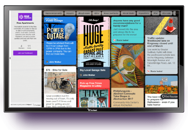This screenshot has height=130, width=188.
Task: Open the bike for sale photo
Action: (x=60, y=83)
